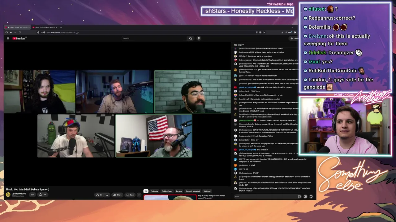
Task: Close the 'DSA Panel' browser tab
Action: [x=57, y=27]
